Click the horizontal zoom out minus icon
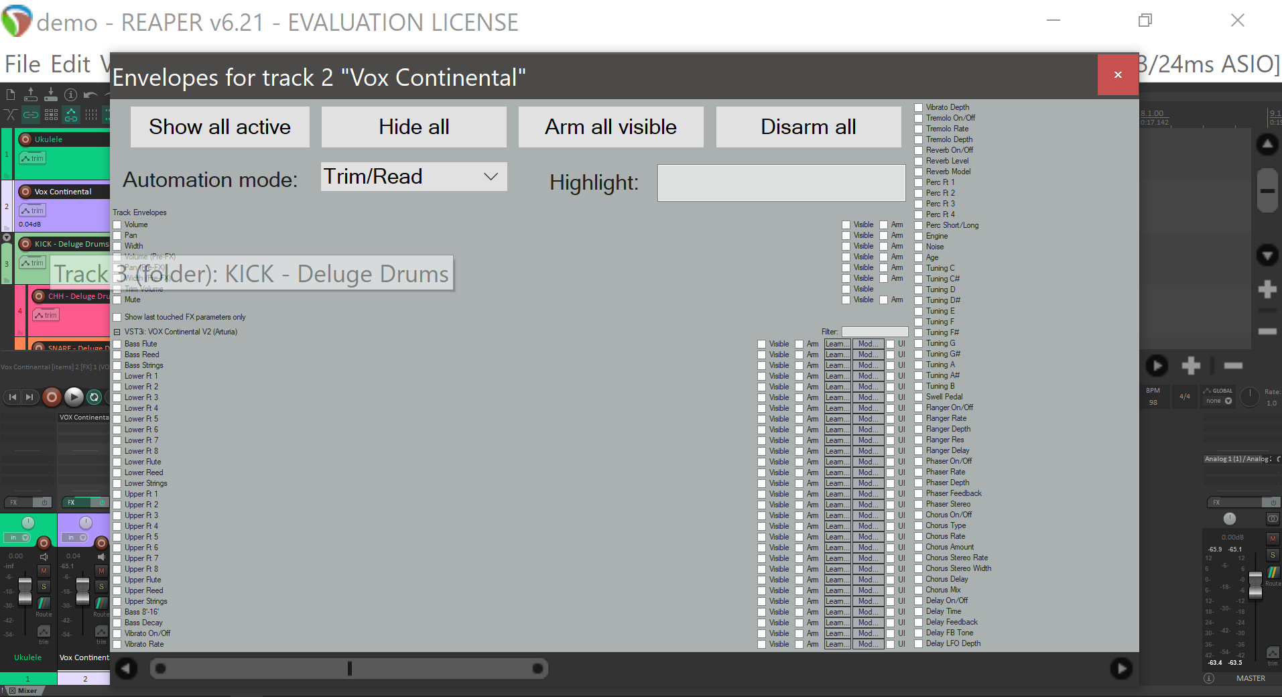This screenshot has height=697, width=1282. [x=1233, y=365]
